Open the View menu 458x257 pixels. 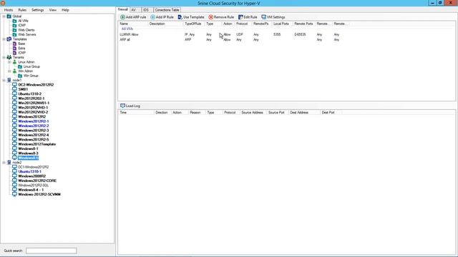tap(52, 10)
